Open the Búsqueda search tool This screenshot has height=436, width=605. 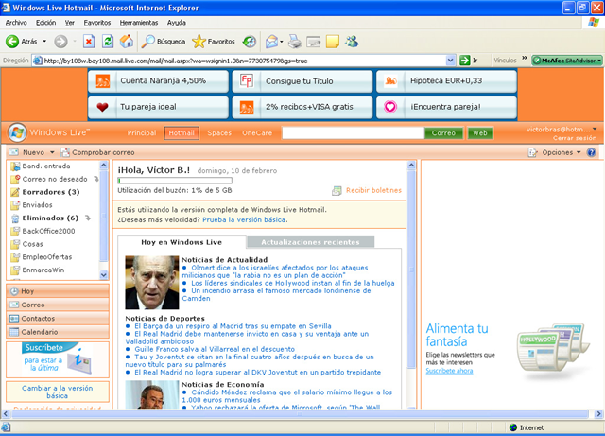tap(164, 42)
